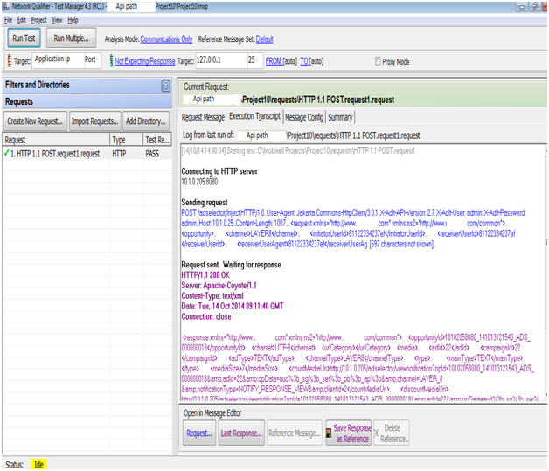The height and width of the screenshot is (471, 549).
Task: Click the Run Multiple... button
Action: [71, 38]
